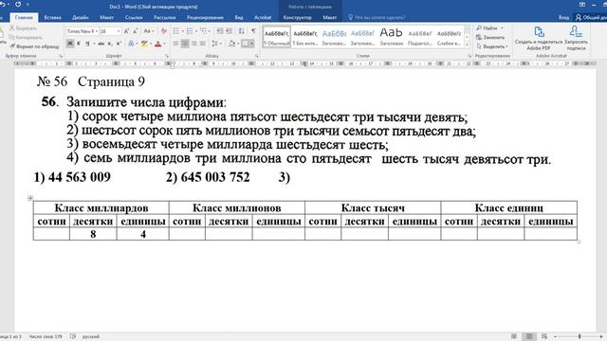Screen dimensions: 607x341
Task: Toggle Underline formatting
Action: pyautogui.click(x=87, y=44)
